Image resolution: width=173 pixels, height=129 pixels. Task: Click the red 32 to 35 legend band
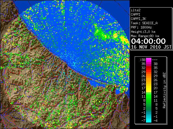(149, 68)
